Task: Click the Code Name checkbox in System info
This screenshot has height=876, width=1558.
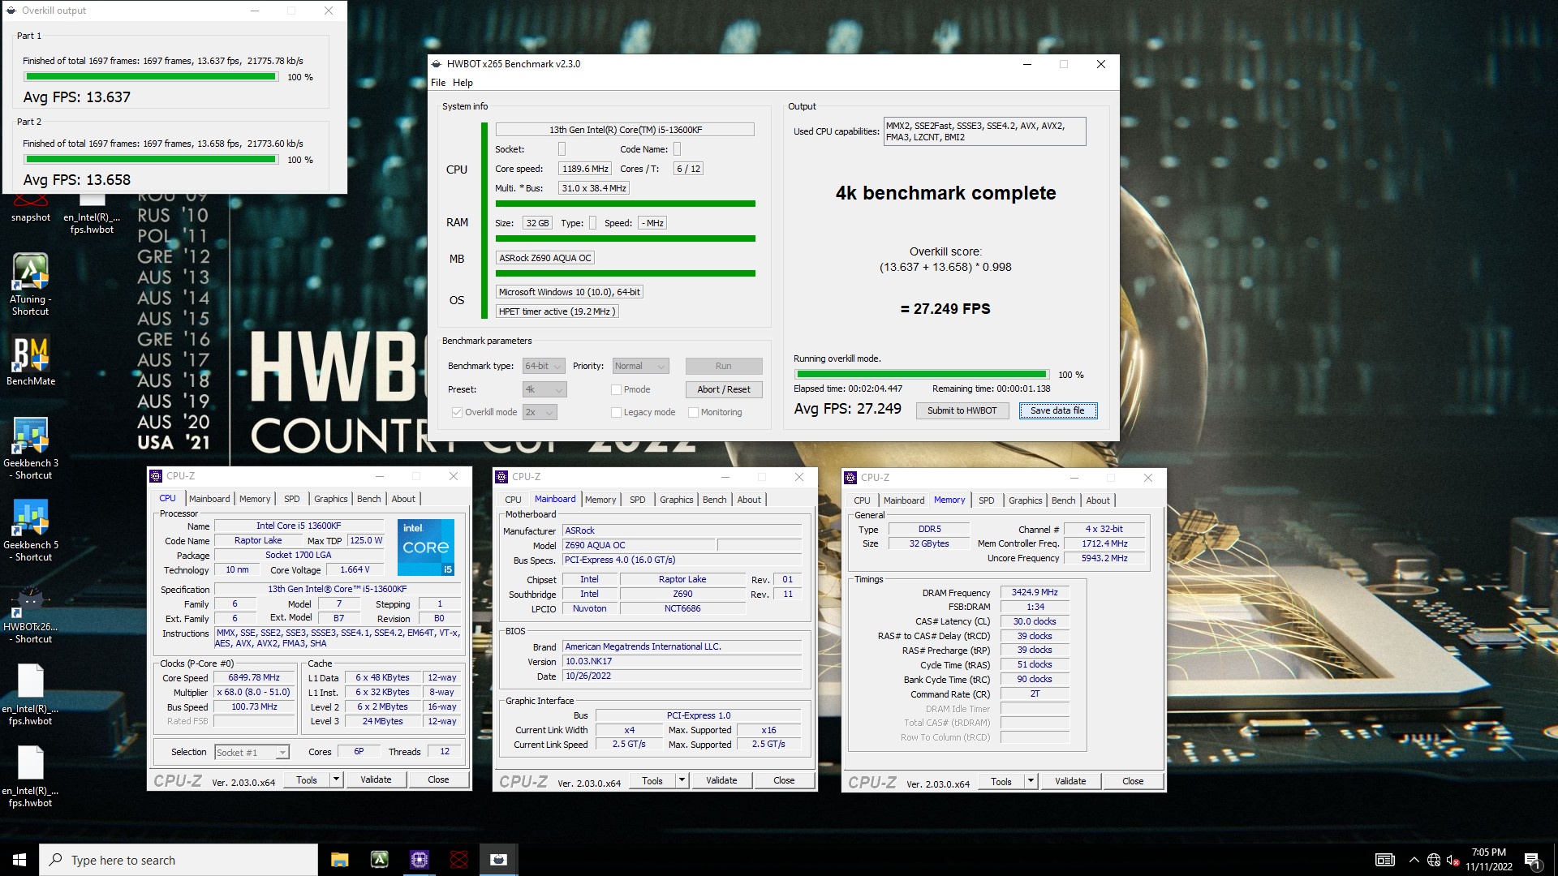Action: click(x=677, y=149)
